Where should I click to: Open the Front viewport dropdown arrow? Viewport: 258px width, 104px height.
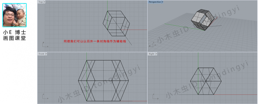coord(46,54)
